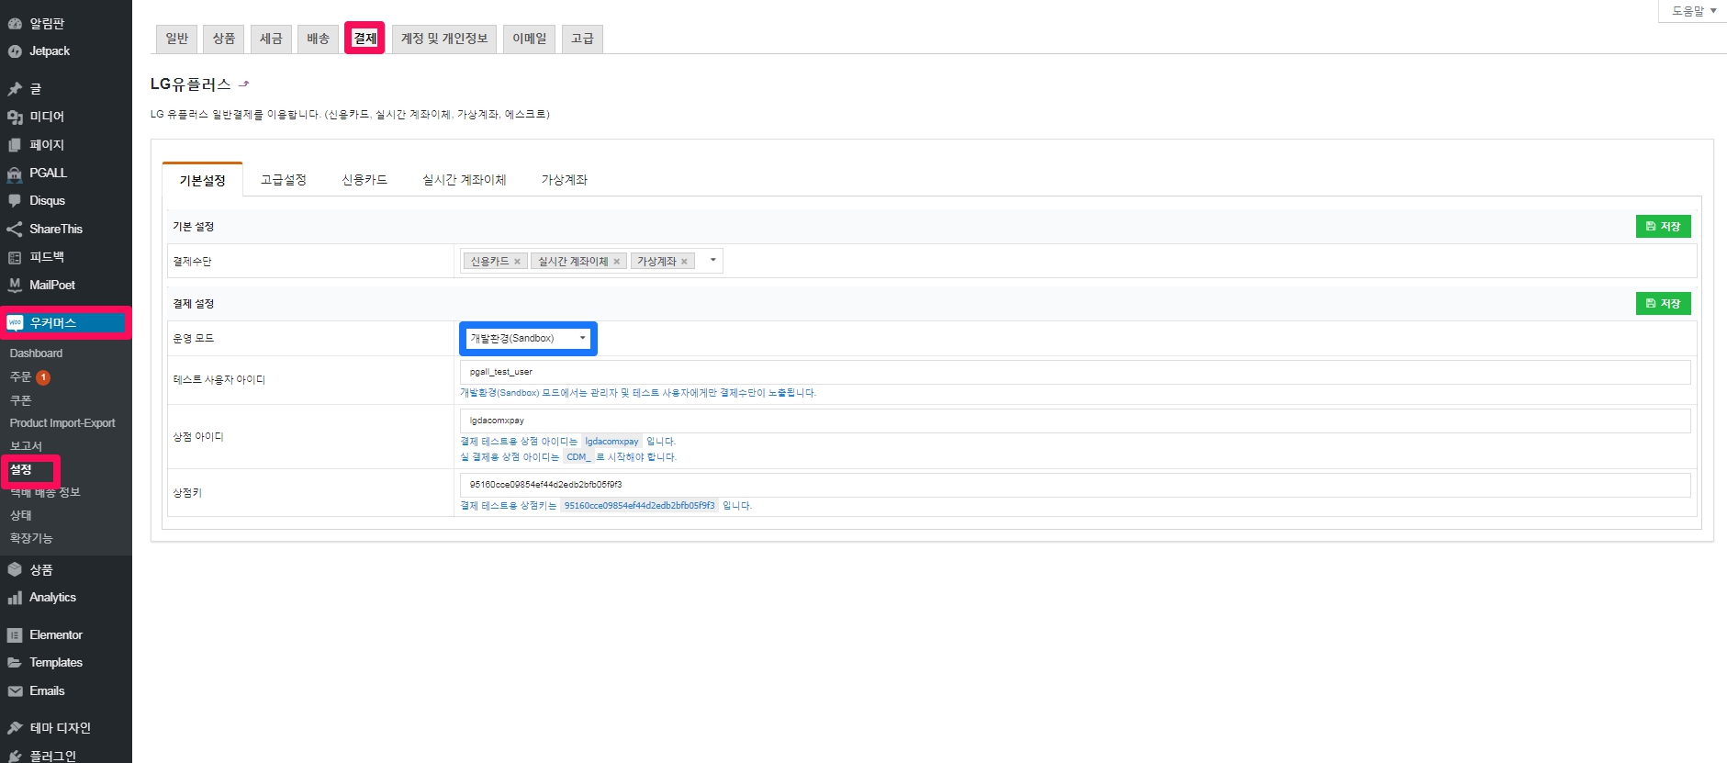Click 저장 button in 기본 설정 section
Viewport: 1727px width, 763px height.
tap(1662, 227)
